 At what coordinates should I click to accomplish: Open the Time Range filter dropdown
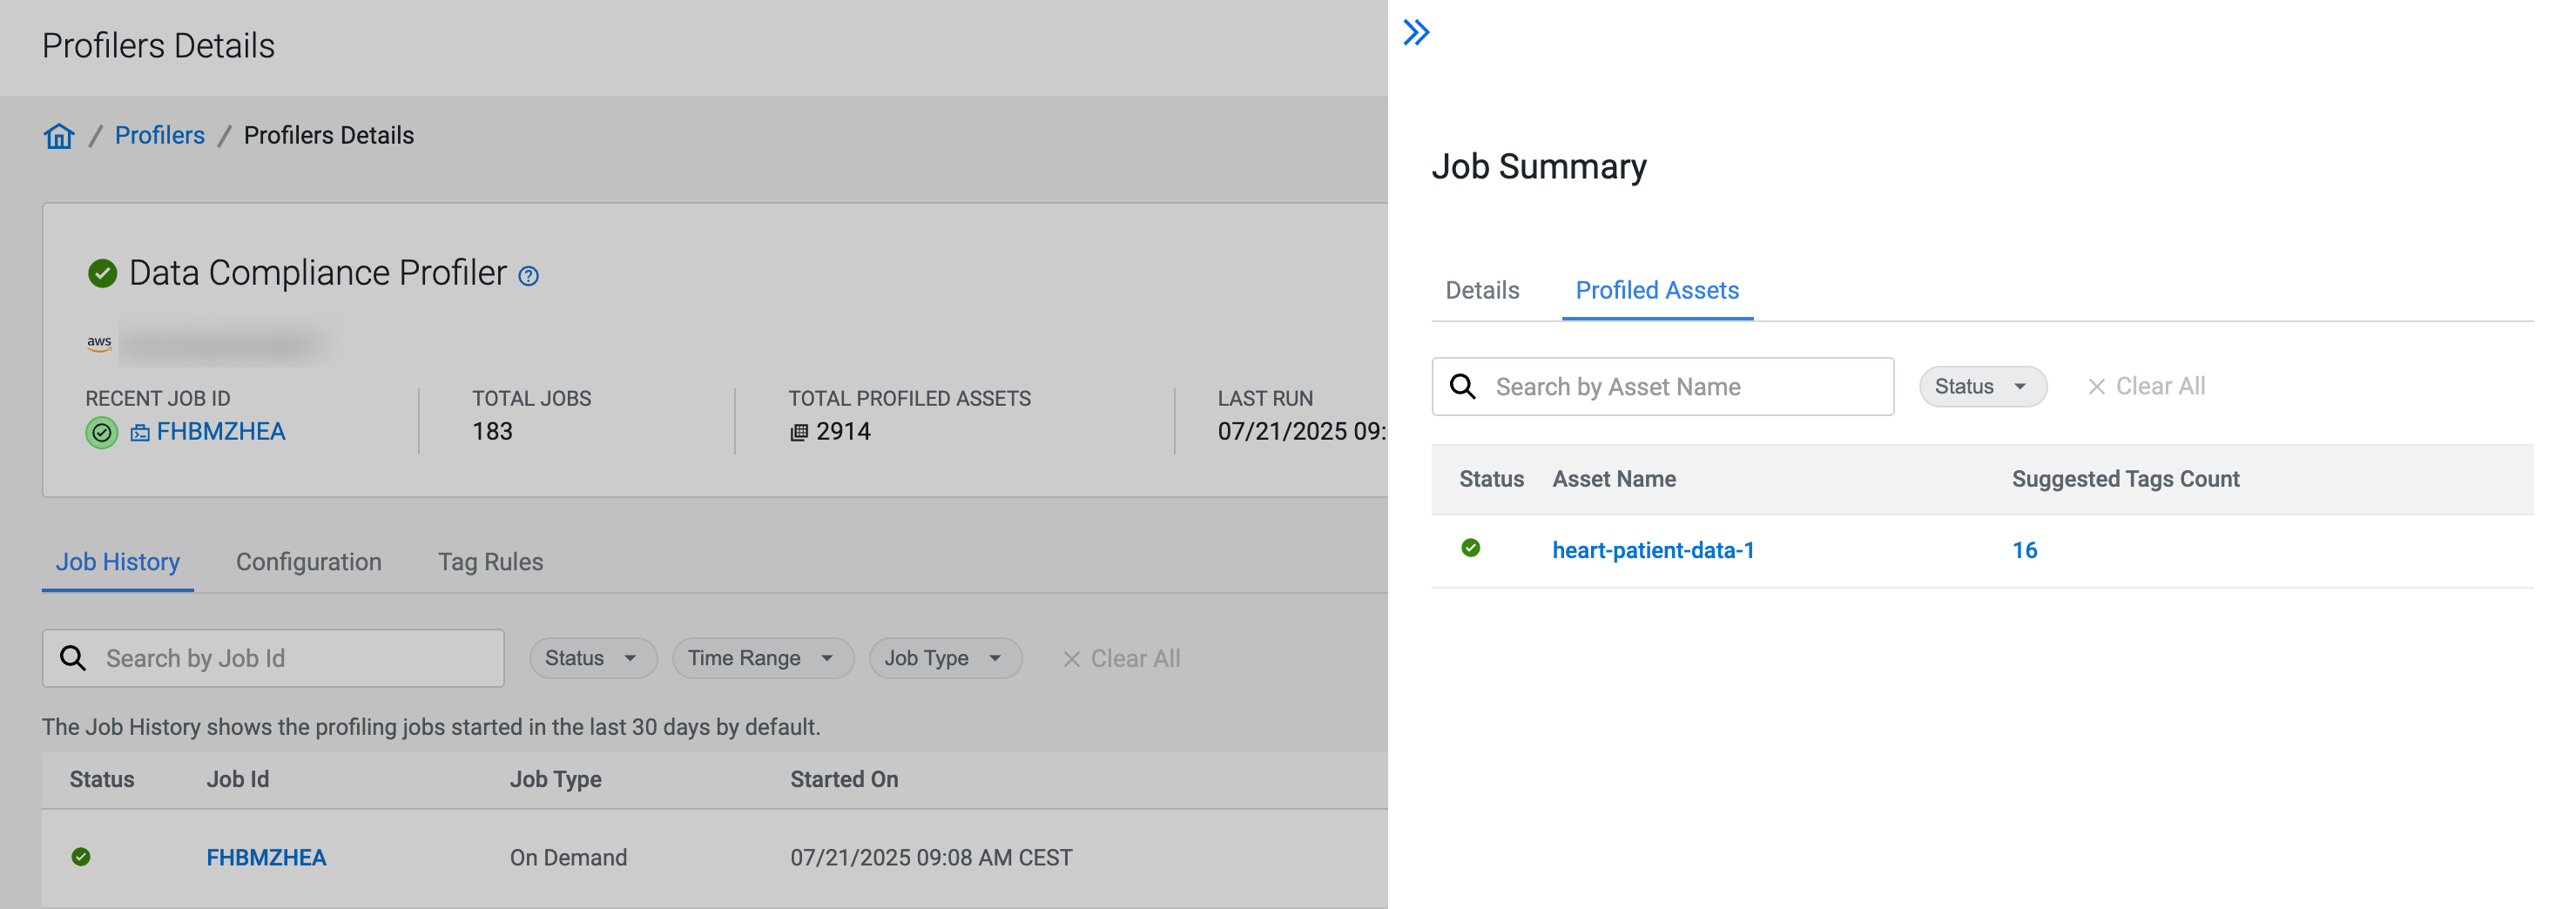[x=762, y=658]
